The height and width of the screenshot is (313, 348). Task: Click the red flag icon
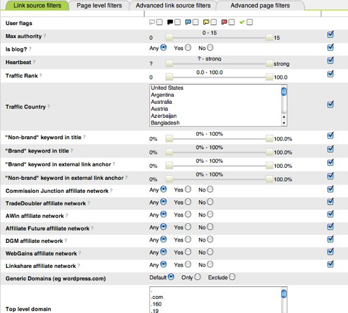[x=225, y=22]
